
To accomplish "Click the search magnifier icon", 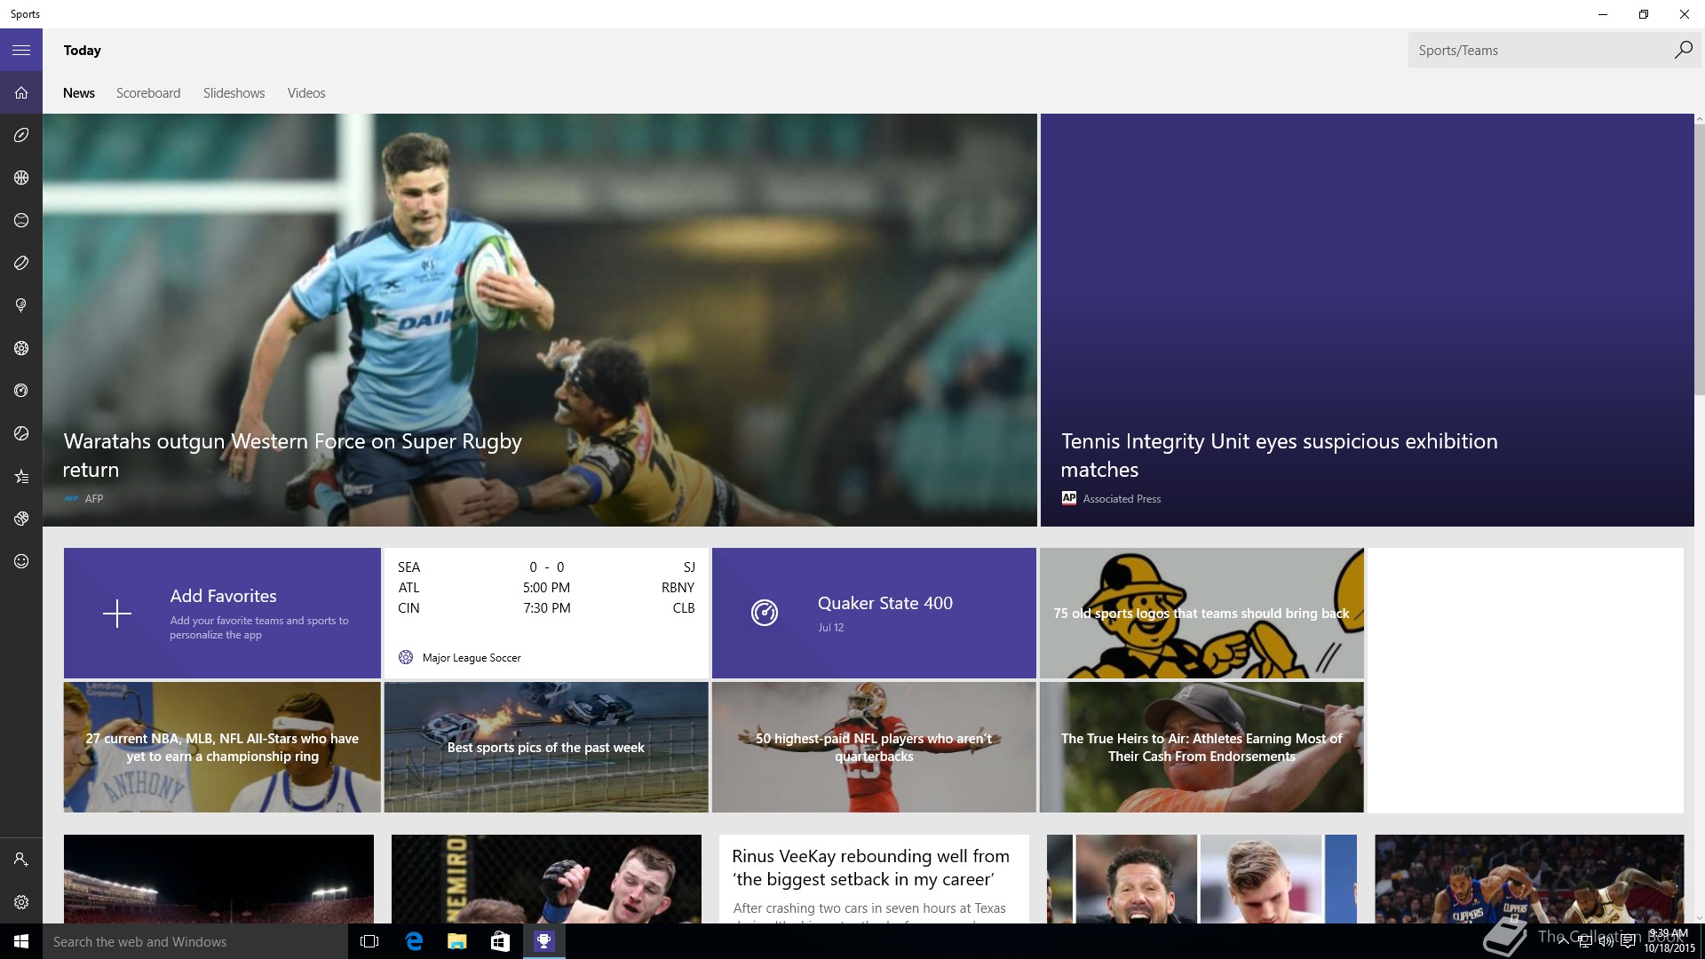I will pyautogui.click(x=1683, y=50).
